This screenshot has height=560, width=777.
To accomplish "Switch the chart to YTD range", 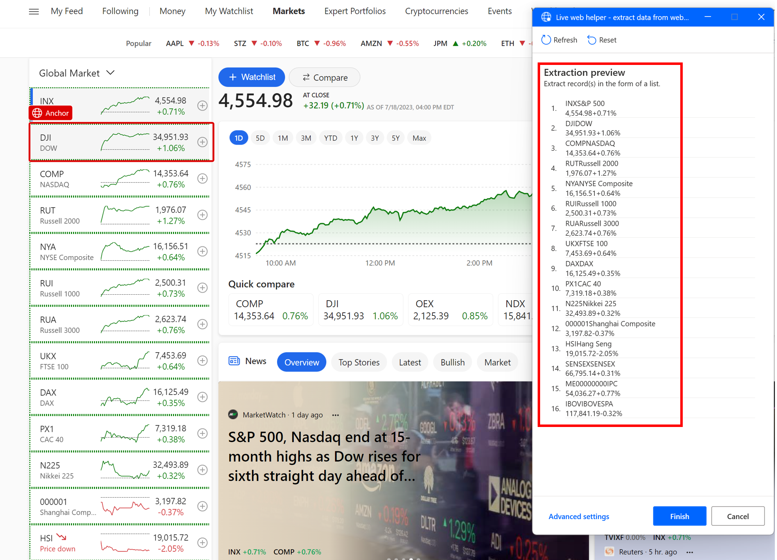I will 330,138.
